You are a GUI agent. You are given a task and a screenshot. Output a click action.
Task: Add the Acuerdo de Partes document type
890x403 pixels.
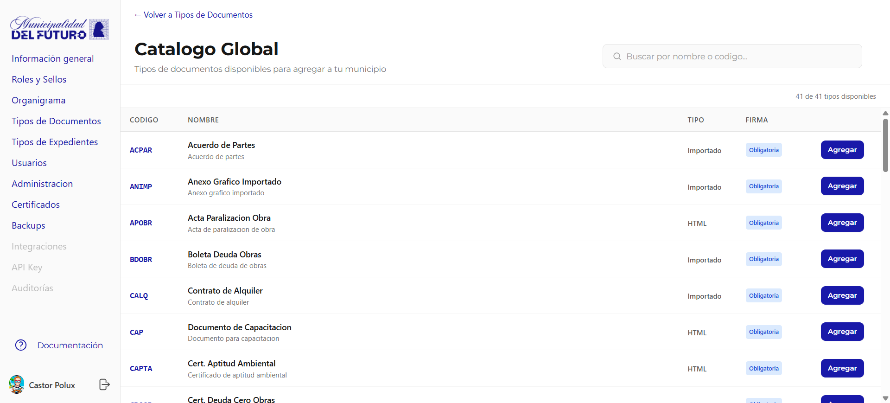[x=842, y=150]
